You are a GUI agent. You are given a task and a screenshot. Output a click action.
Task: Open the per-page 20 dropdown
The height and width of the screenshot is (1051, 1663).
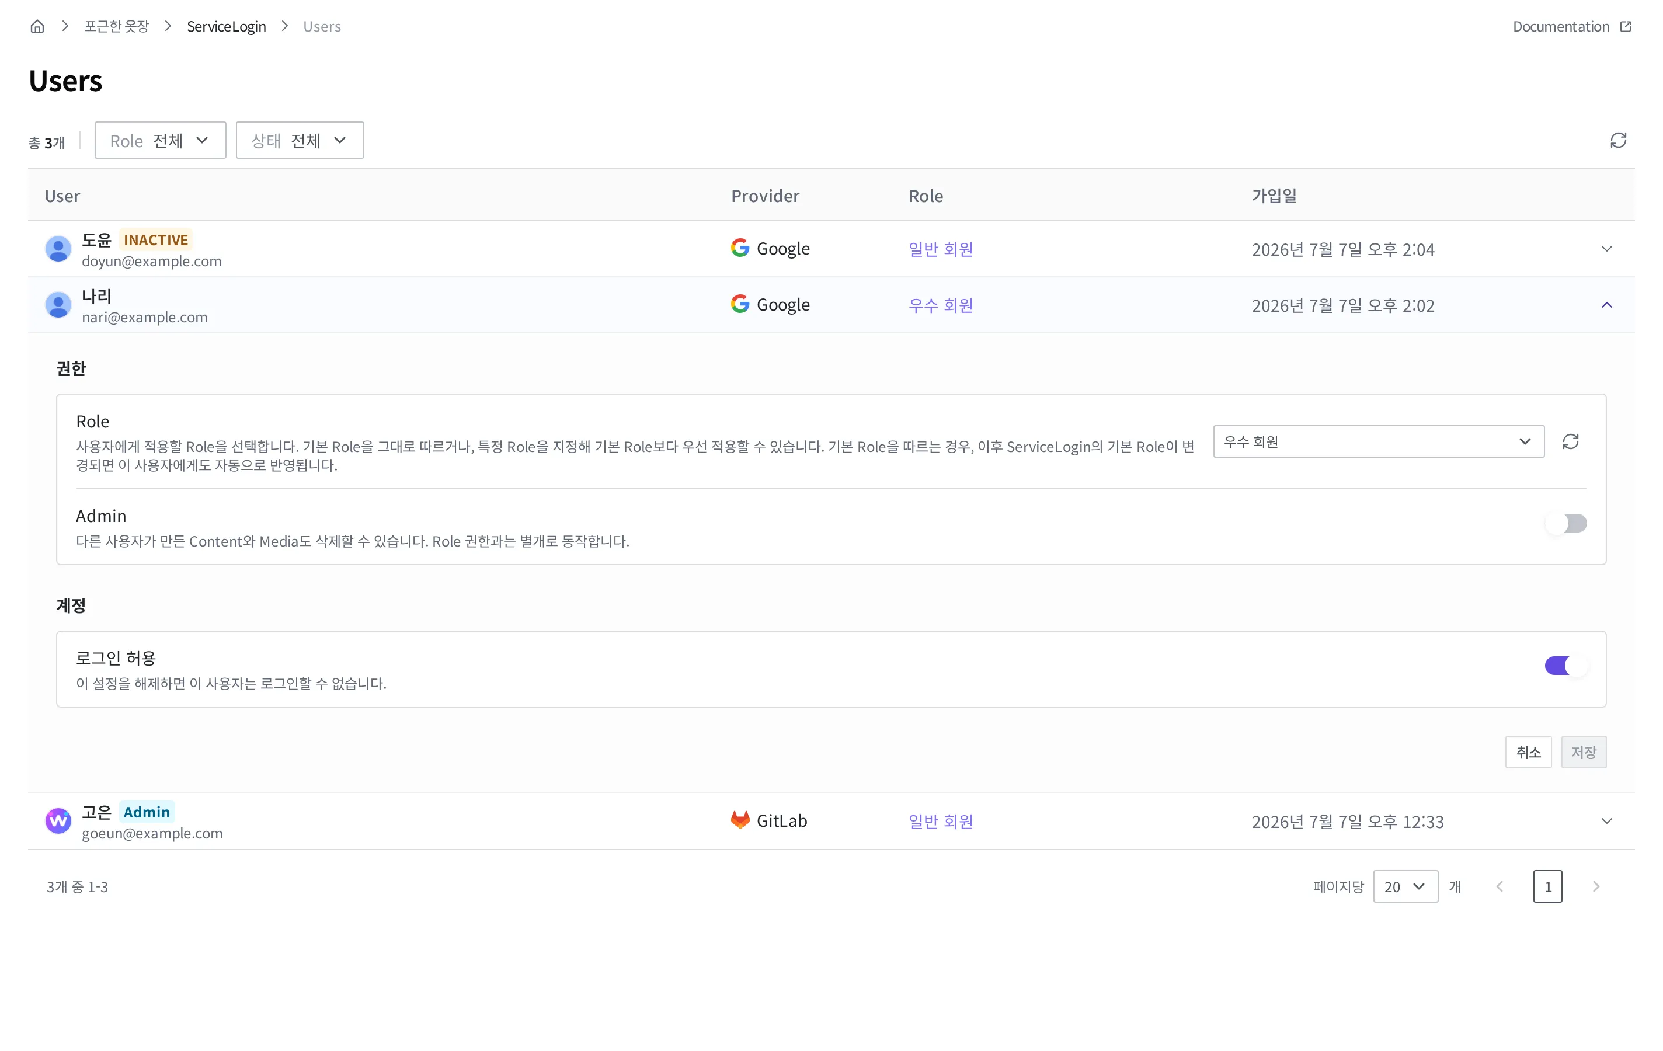[1405, 886]
